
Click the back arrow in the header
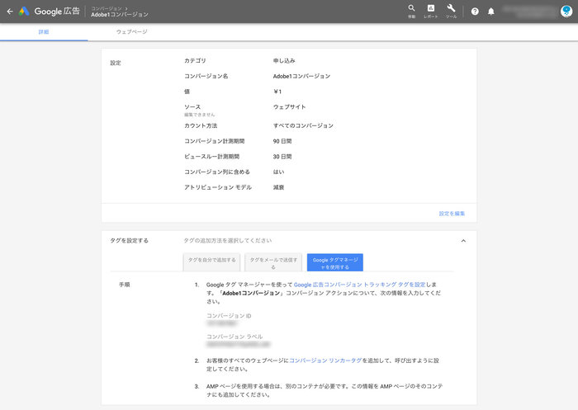[x=9, y=12]
